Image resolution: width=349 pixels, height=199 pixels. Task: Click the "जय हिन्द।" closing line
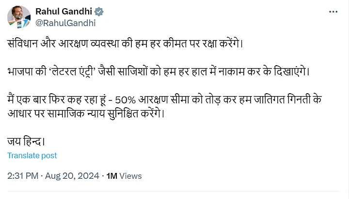(26, 142)
